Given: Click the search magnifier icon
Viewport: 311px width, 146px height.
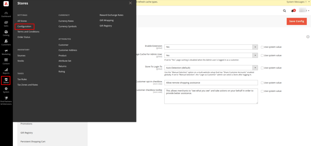Looking at the screenshot, I should pos(284,11).
